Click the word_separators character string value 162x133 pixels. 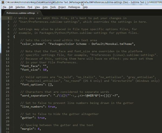click(x=86, y=96)
